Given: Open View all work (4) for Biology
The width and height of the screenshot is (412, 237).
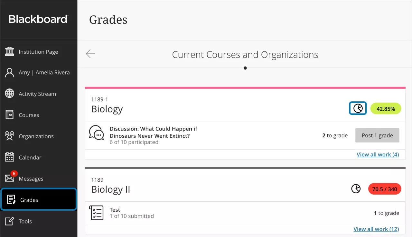Looking at the screenshot, I should click(378, 154).
